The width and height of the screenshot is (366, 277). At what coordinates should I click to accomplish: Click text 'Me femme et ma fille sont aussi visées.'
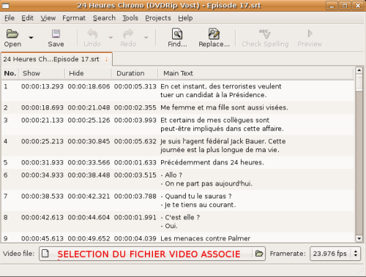224,107
